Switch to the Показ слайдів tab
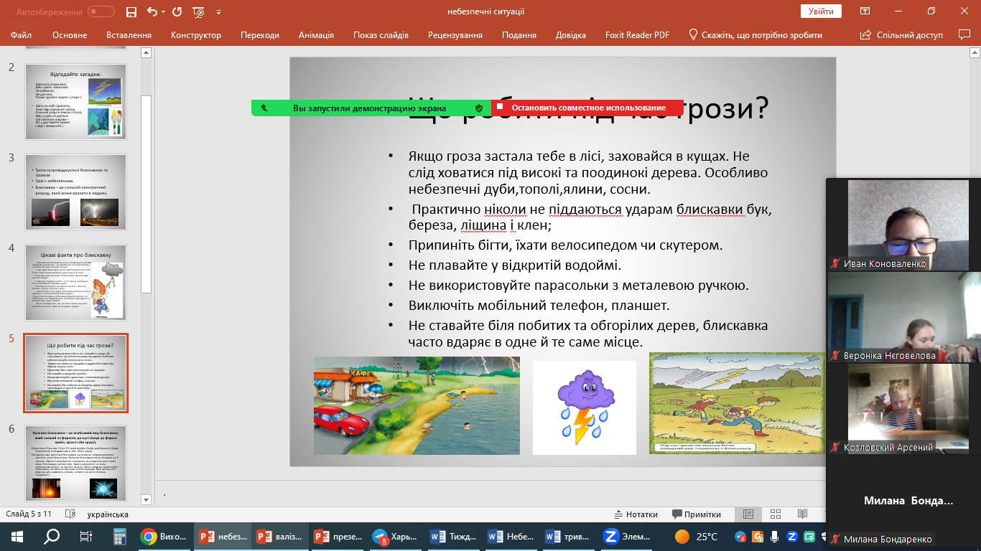The image size is (981, 551). pos(381,35)
